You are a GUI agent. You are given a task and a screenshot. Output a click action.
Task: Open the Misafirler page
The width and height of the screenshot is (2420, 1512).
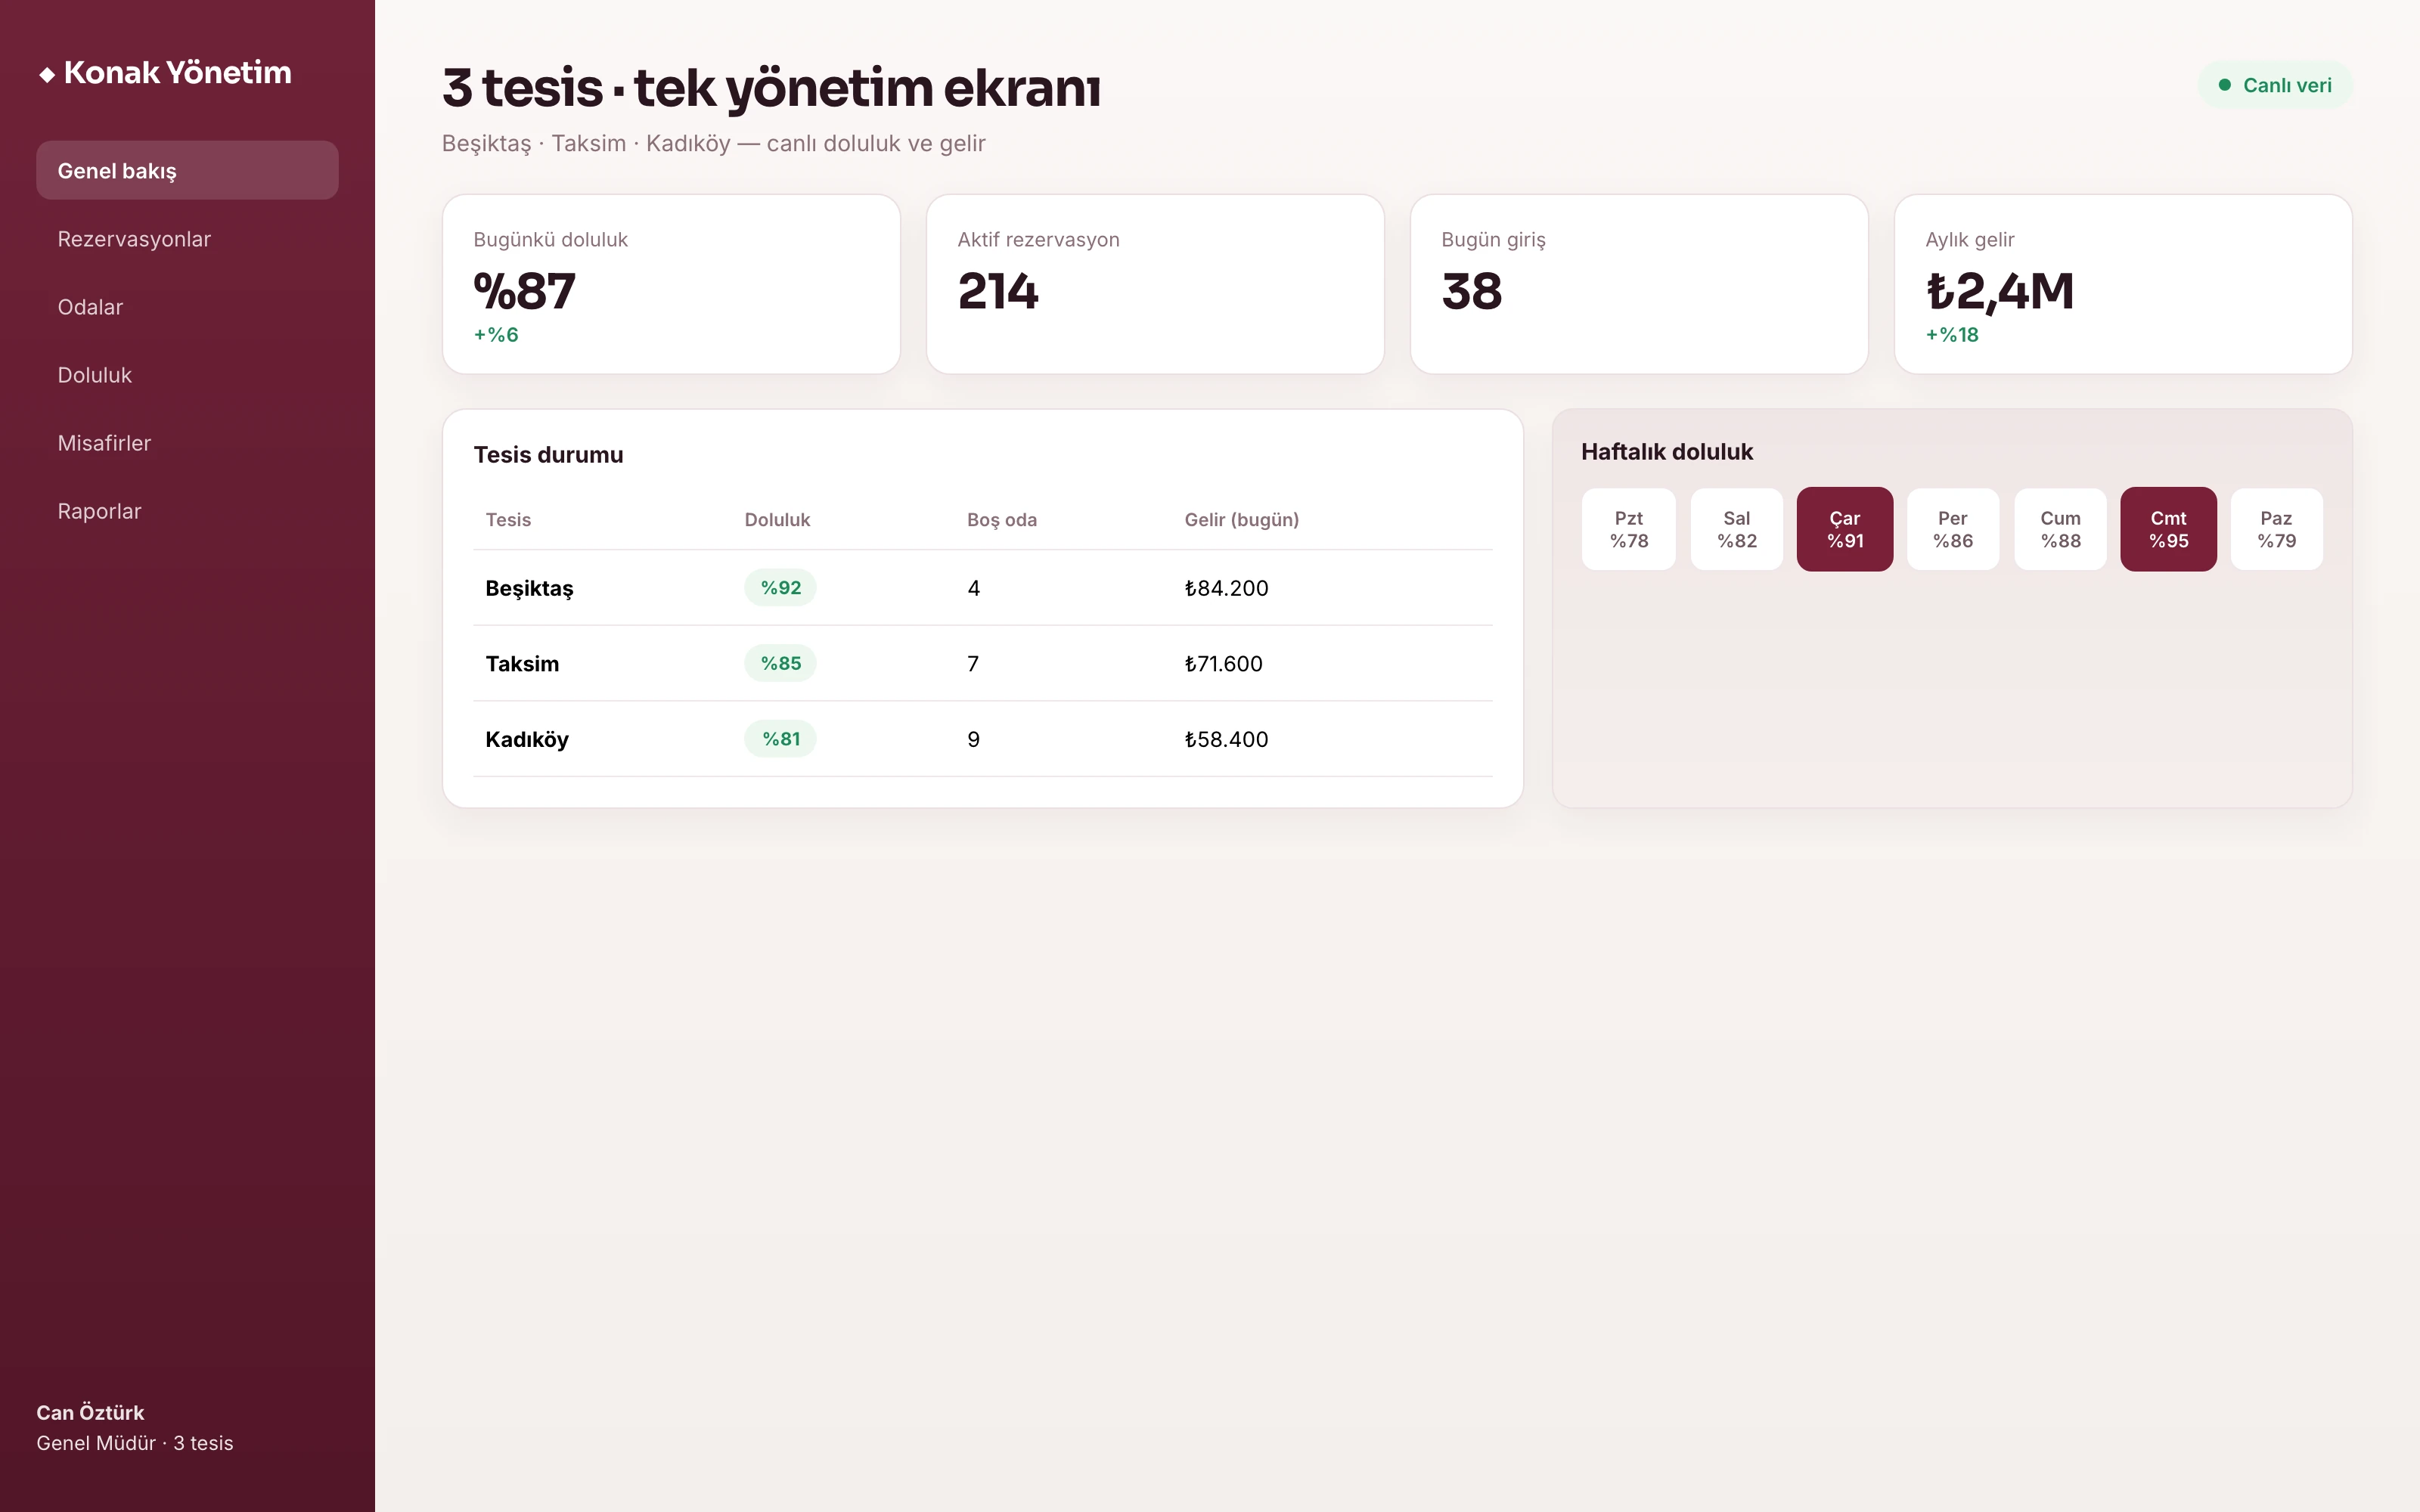(x=187, y=443)
